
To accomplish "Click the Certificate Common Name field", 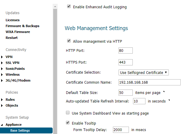I will click(x=149, y=82).
